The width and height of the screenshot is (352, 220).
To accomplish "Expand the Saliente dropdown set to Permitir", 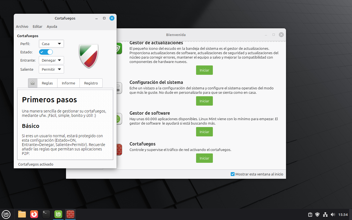I will pos(51,69).
